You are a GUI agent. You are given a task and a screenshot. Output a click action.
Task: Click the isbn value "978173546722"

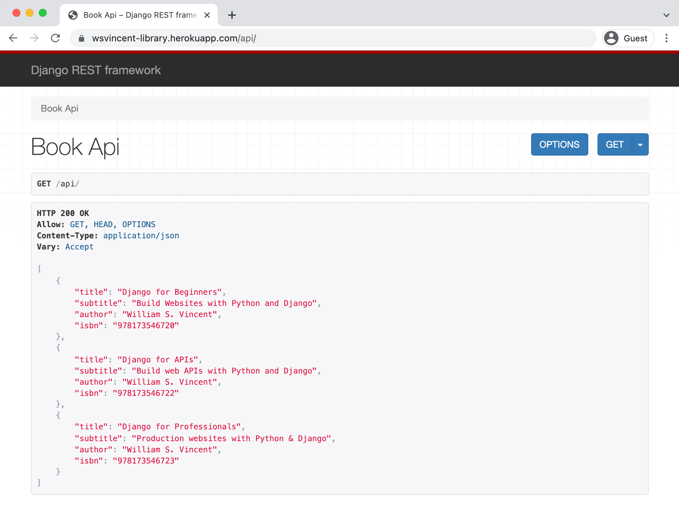[146, 393]
